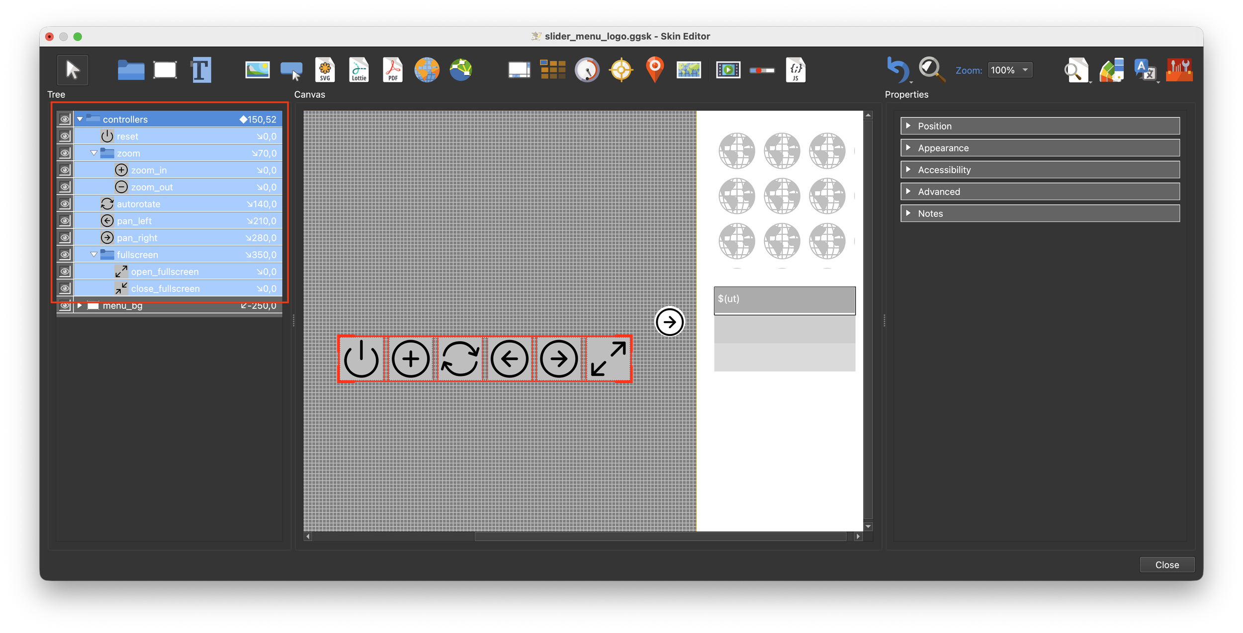
Task: Select the pointer arrow tool
Action: tap(73, 70)
